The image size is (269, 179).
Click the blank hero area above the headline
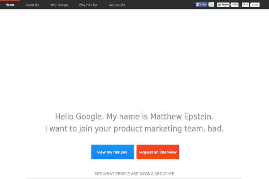click(x=134, y=58)
